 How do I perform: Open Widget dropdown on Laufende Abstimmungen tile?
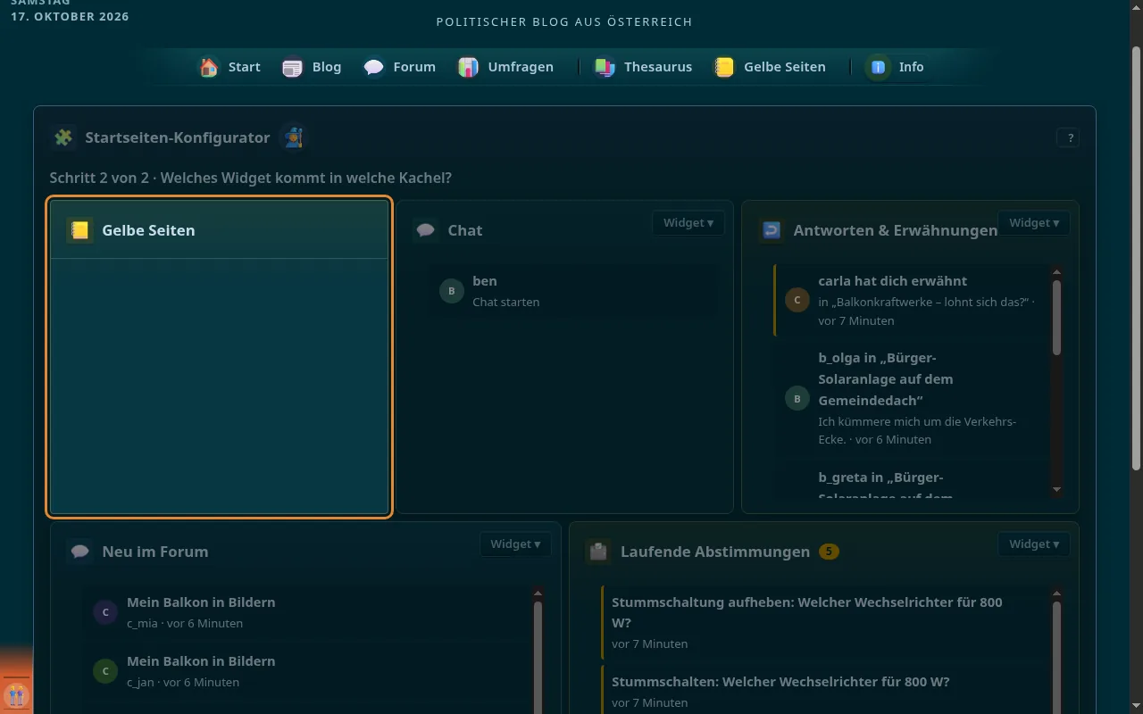[x=1034, y=544]
